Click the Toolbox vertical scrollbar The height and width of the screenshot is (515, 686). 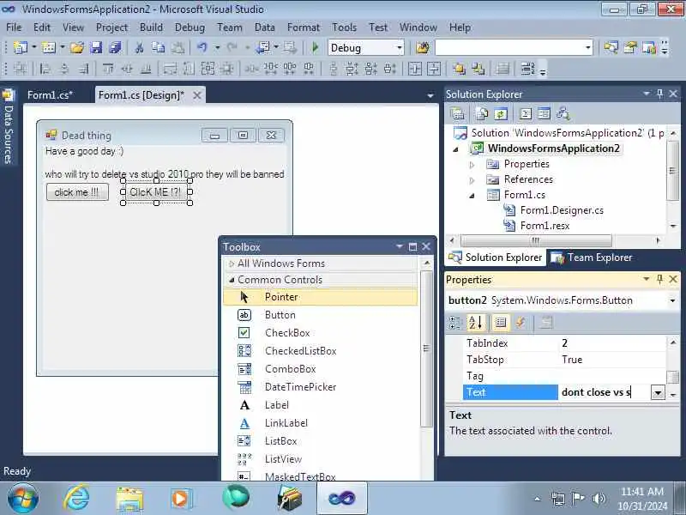(x=426, y=348)
